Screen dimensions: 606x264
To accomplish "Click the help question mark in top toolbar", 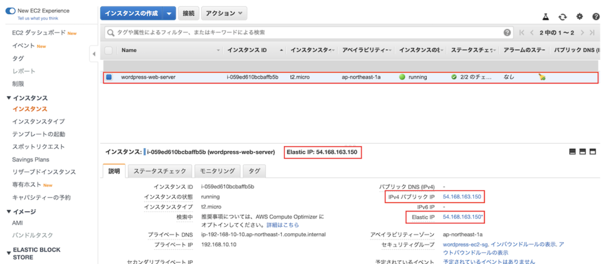I will pos(596,17).
